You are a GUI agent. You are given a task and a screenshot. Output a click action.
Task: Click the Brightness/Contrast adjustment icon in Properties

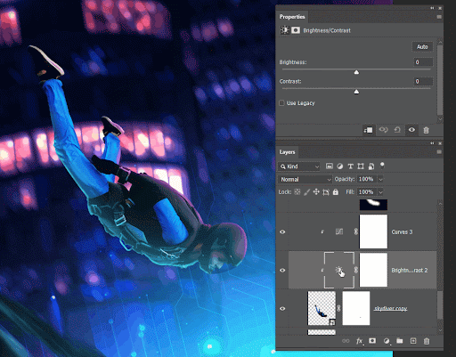[x=285, y=30]
